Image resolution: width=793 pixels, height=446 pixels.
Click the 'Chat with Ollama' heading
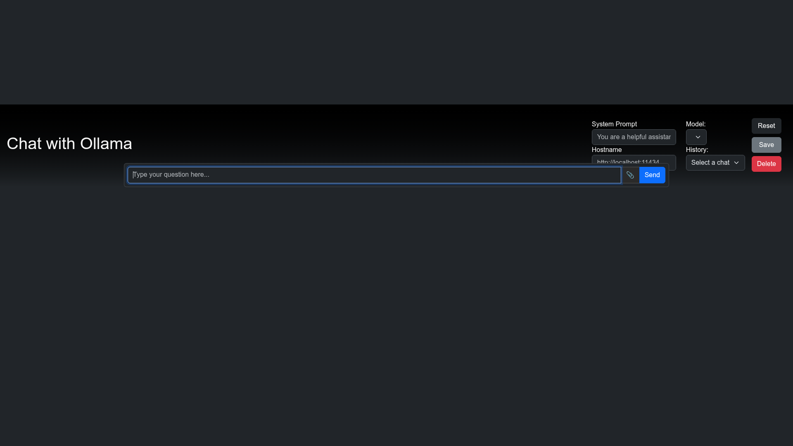[x=69, y=144]
